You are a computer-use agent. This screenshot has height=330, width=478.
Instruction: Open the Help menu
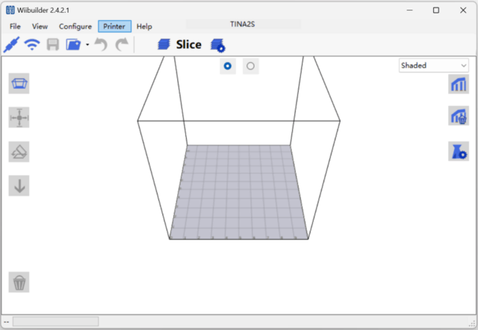click(x=144, y=27)
